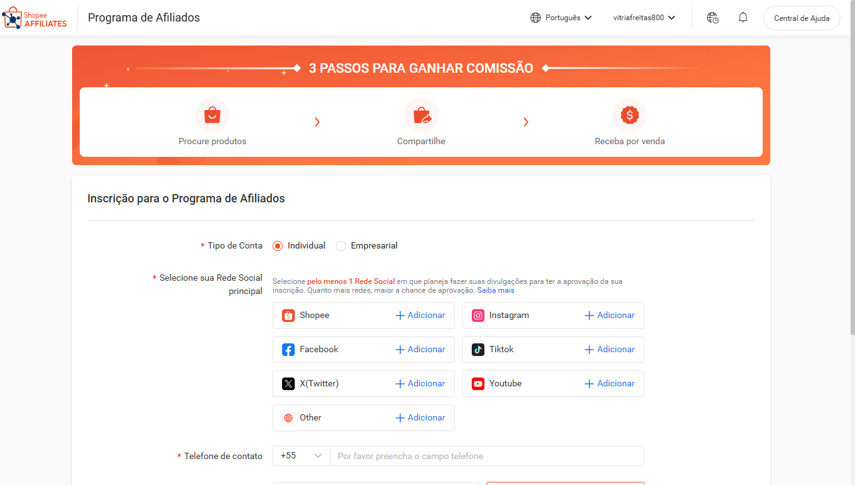Click the Telefone de contato label
Screen dimensions: 855x485
click(223, 456)
